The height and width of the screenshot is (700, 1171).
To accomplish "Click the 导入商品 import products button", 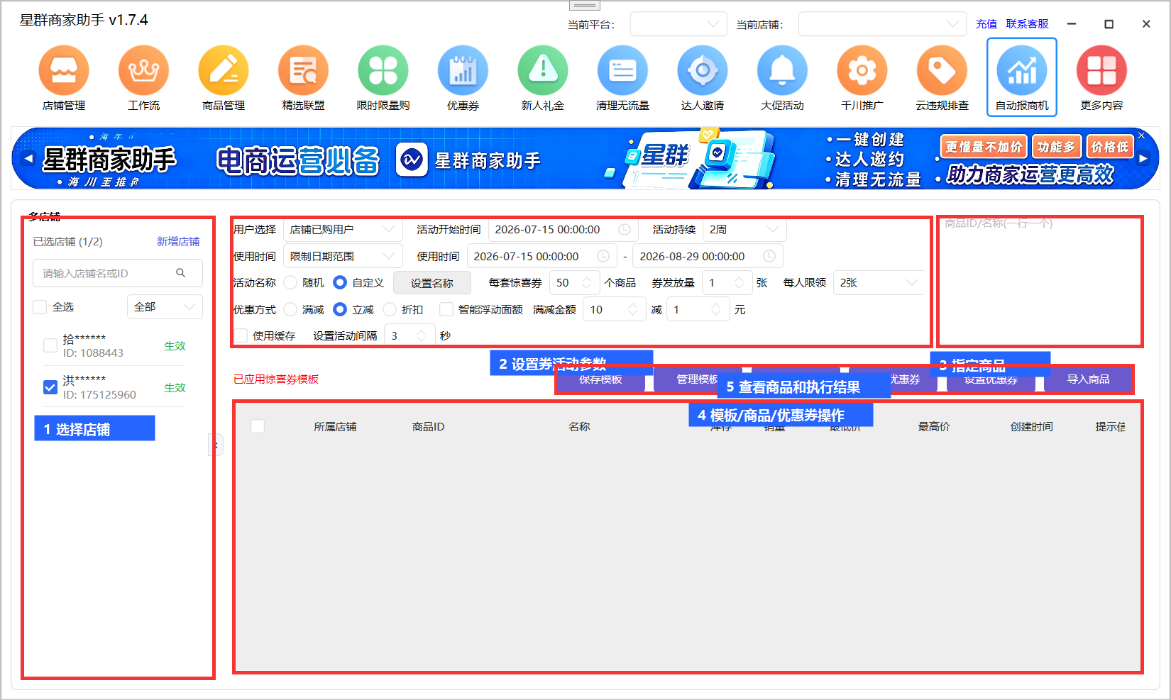I will pyautogui.click(x=1088, y=379).
